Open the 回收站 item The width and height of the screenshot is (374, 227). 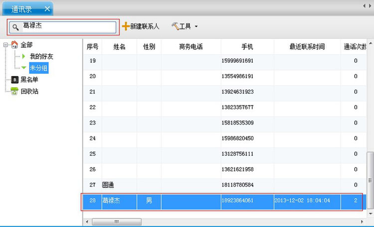[x=29, y=91]
